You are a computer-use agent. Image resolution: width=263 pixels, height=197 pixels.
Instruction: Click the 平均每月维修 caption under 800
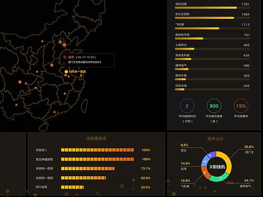pos(214,116)
